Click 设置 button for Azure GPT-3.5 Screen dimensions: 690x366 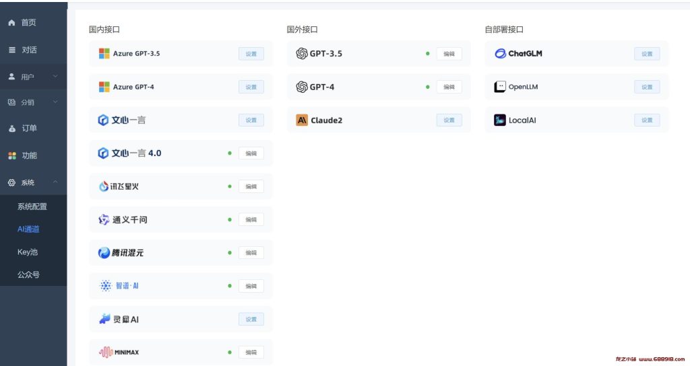click(x=251, y=54)
